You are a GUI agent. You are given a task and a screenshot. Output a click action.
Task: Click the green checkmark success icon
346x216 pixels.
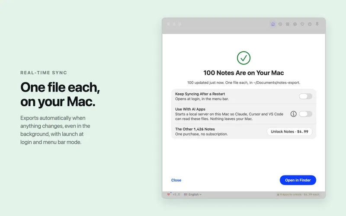tap(243, 58)
